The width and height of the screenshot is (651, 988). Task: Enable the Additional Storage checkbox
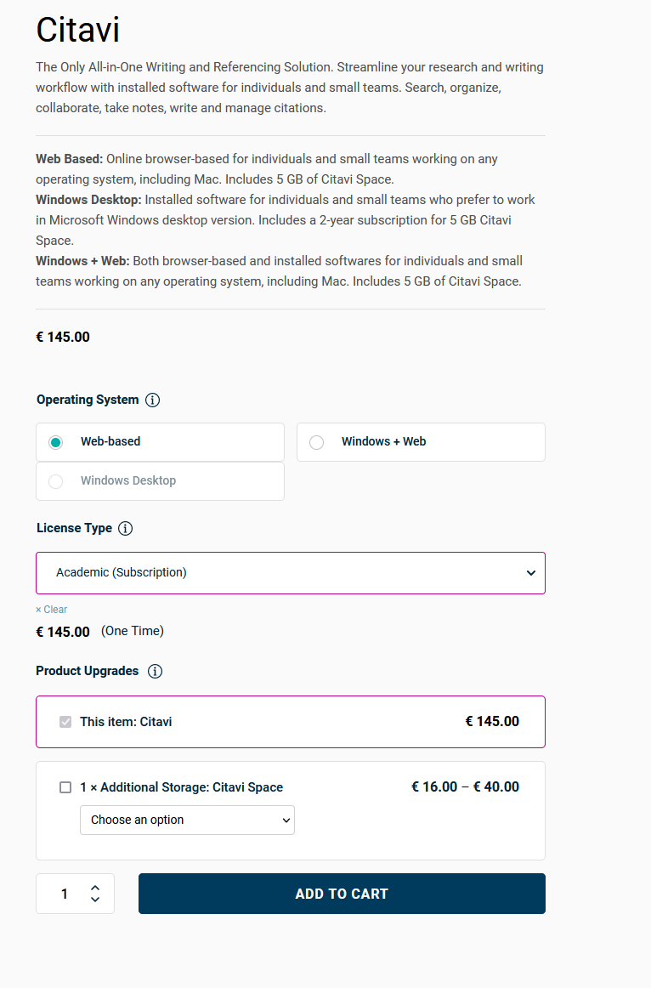[65, 787]
